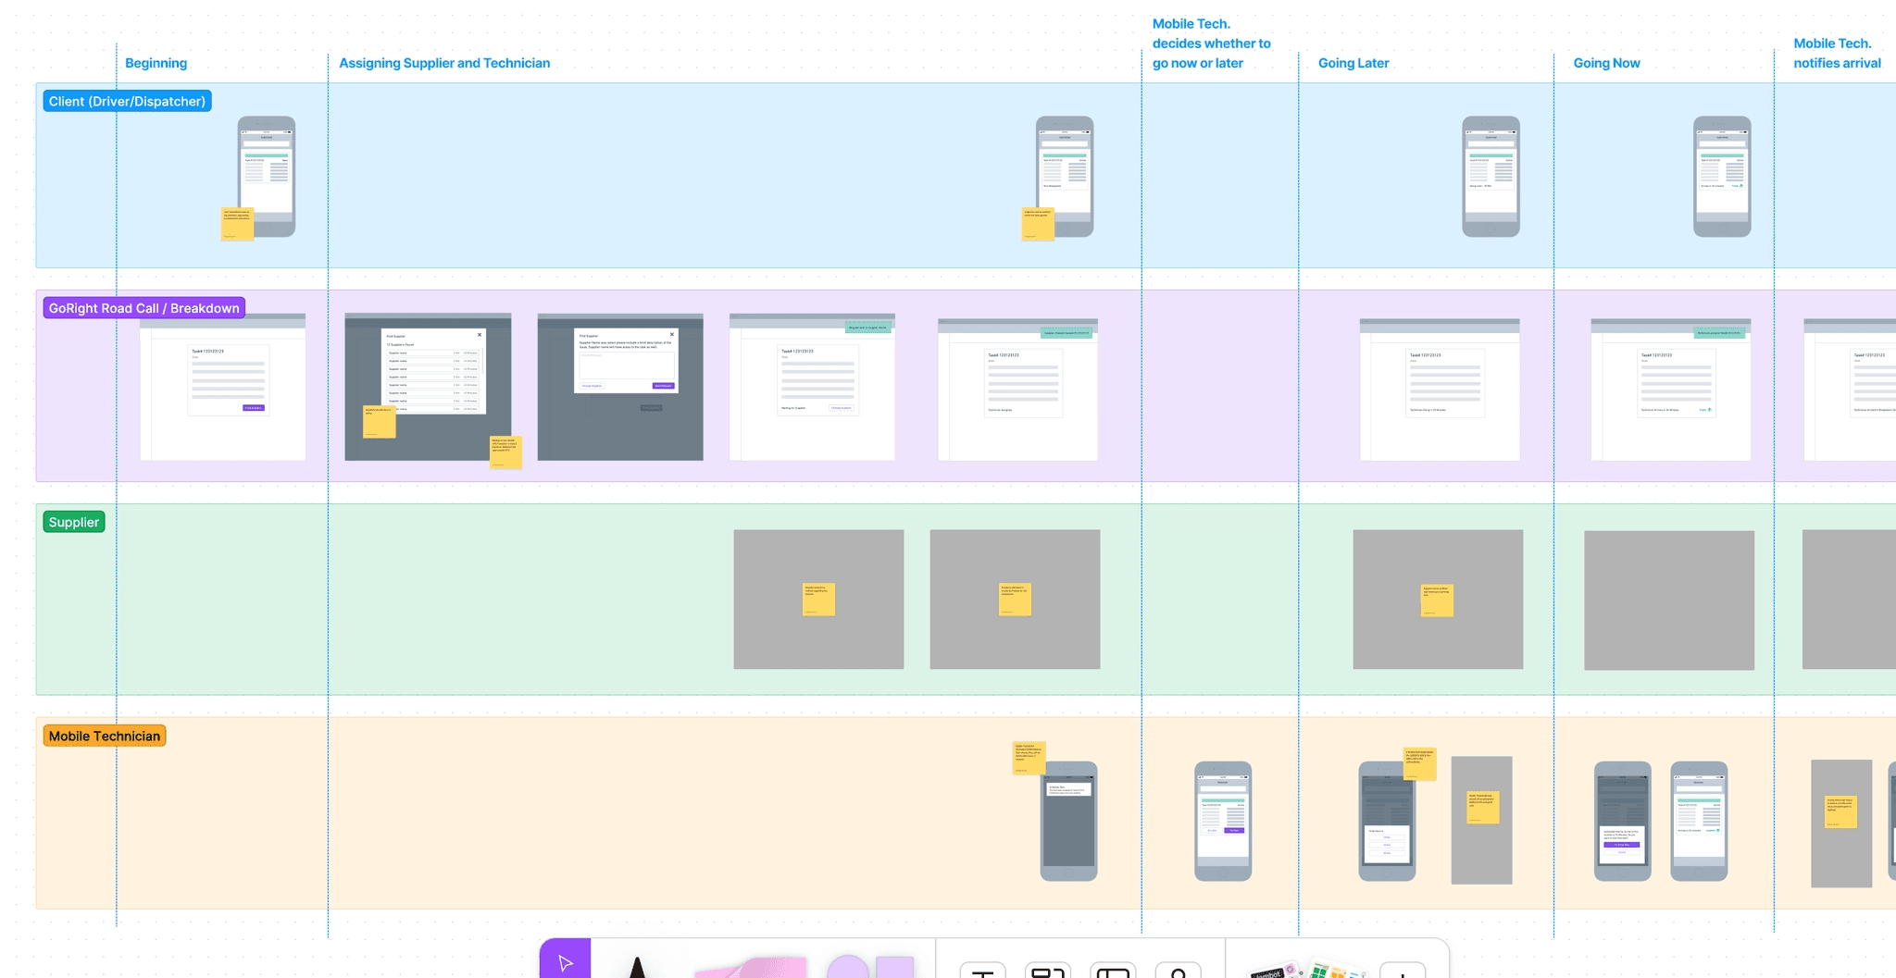Select sticky note on Technician Going Later phone

[x=1419, y=764]
